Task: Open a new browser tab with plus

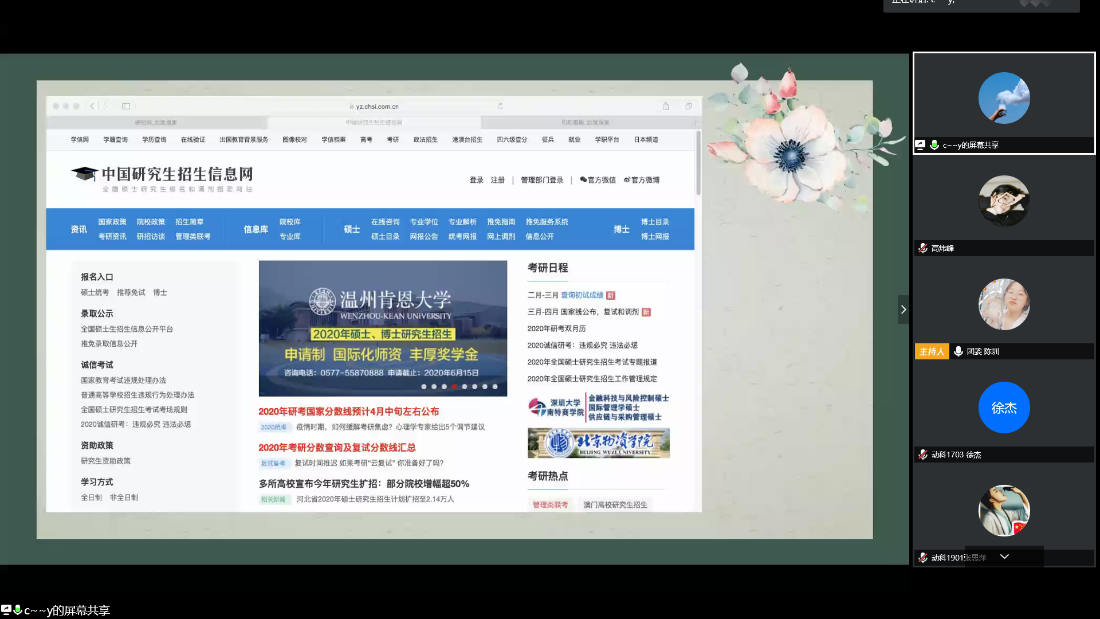Action: pos(695,123)
